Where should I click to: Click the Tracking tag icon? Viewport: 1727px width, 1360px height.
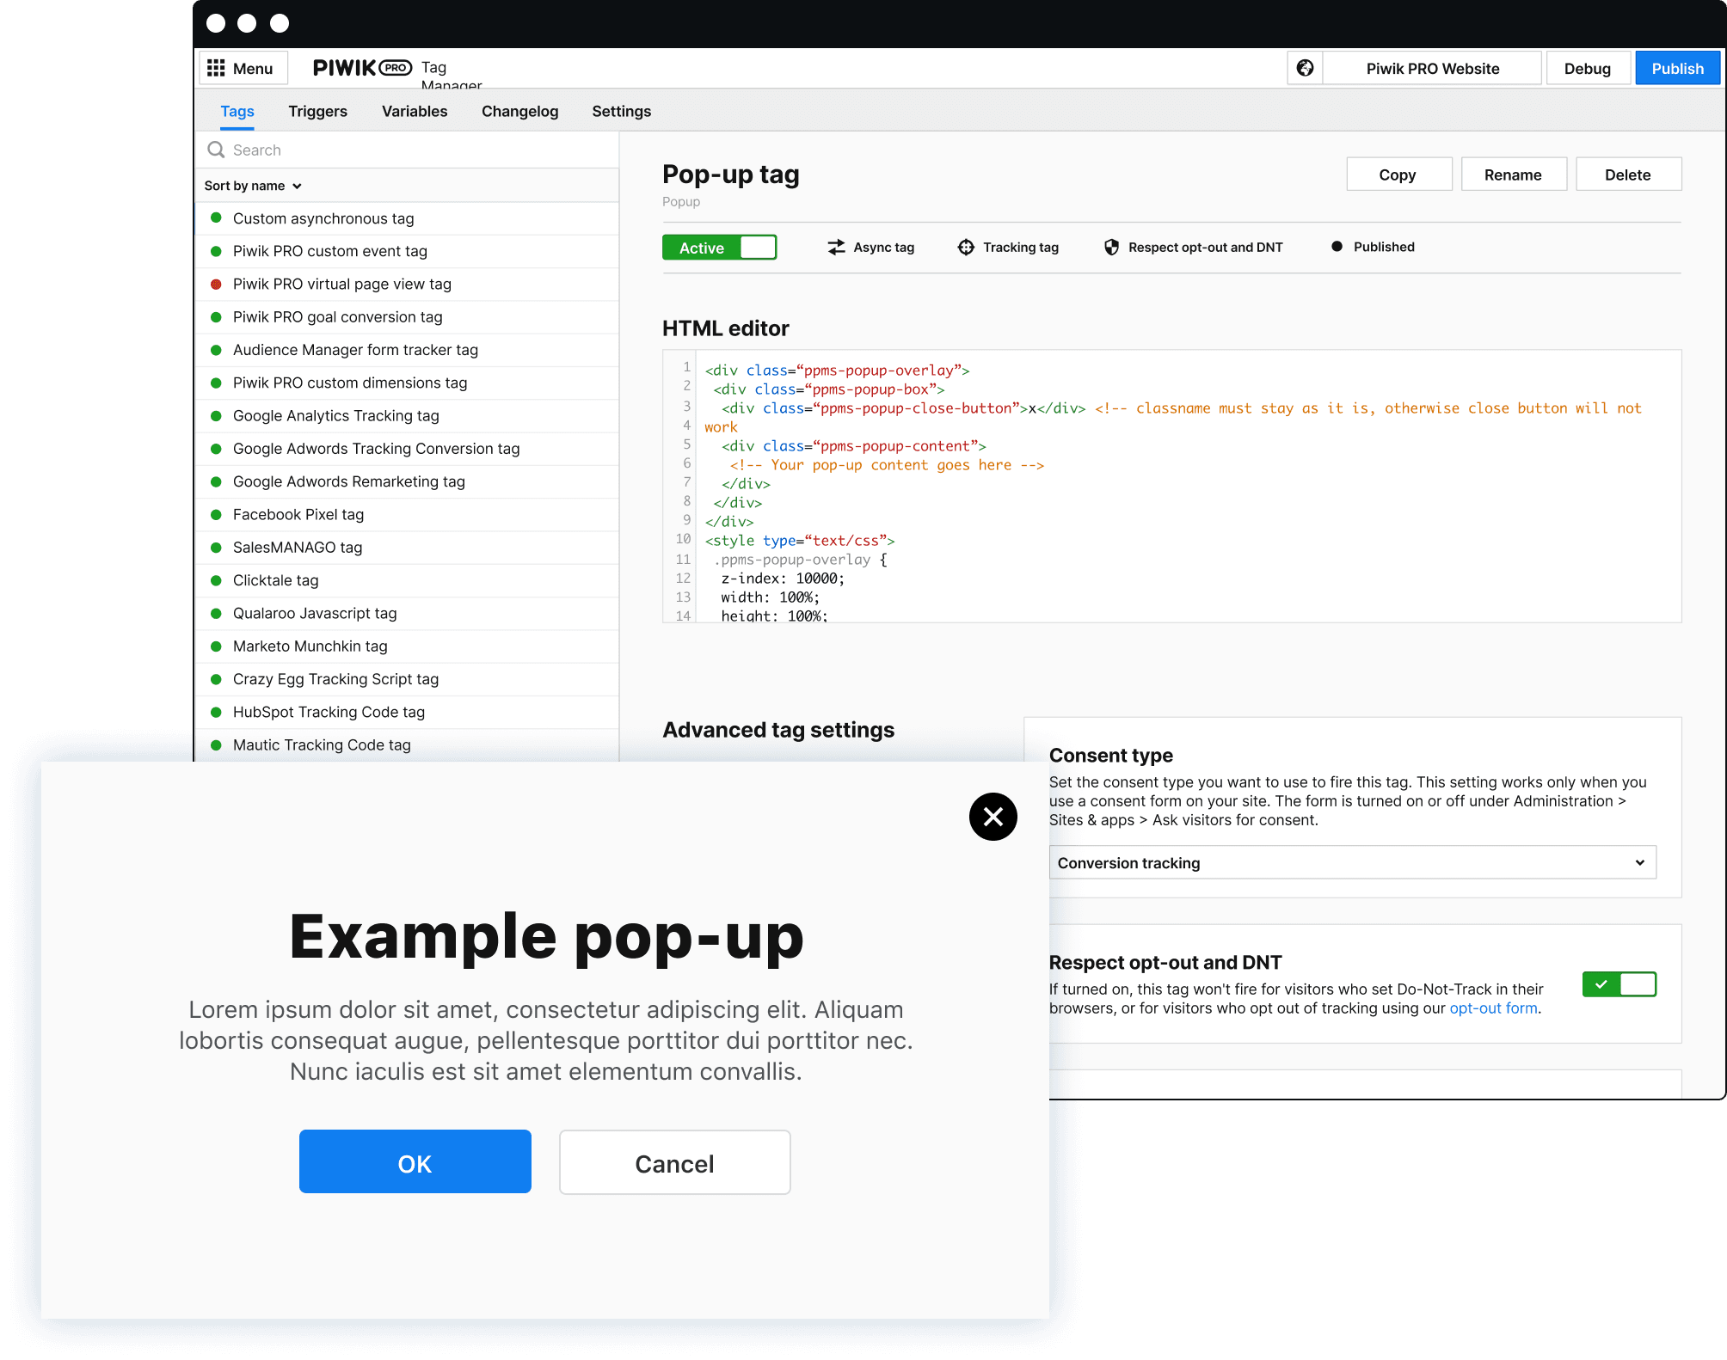(967, 247)
